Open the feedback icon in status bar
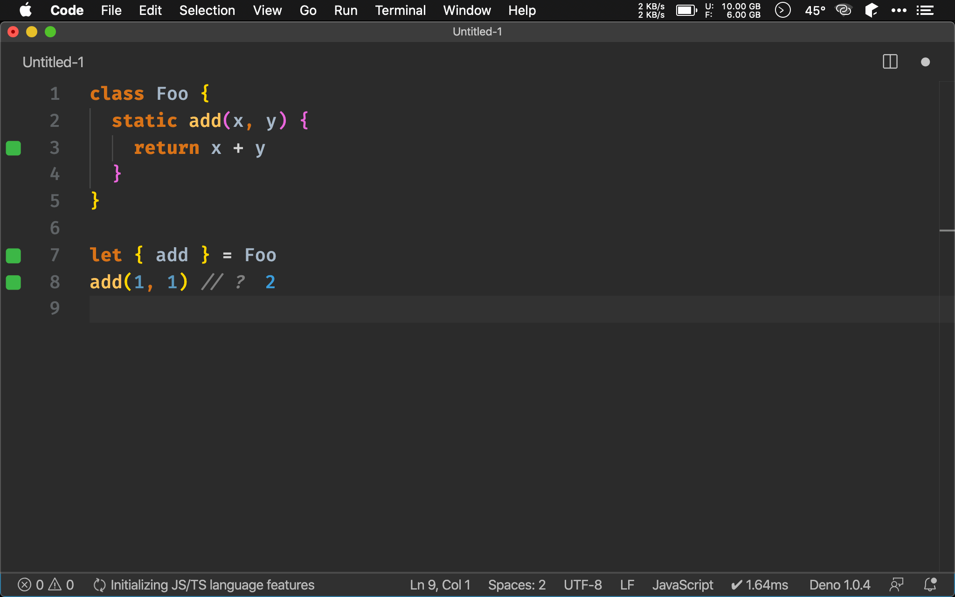The height and width of the screenshot is (597, 955). [x=896, y=584]
